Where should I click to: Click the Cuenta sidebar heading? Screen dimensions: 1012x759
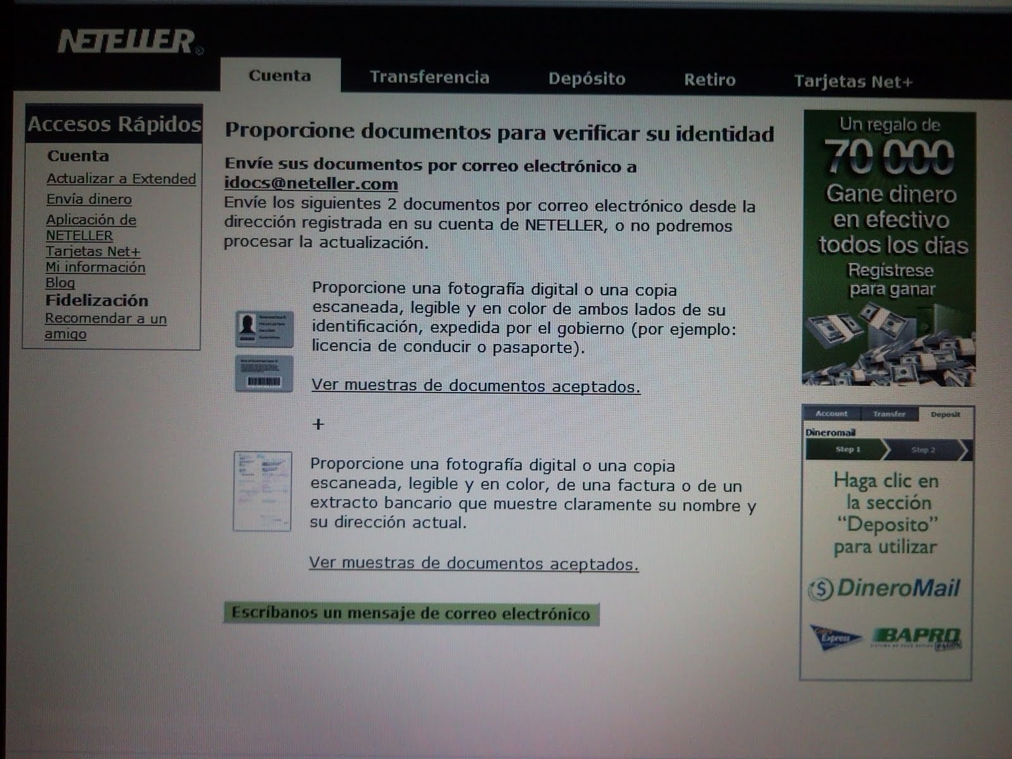coord(78,156)
